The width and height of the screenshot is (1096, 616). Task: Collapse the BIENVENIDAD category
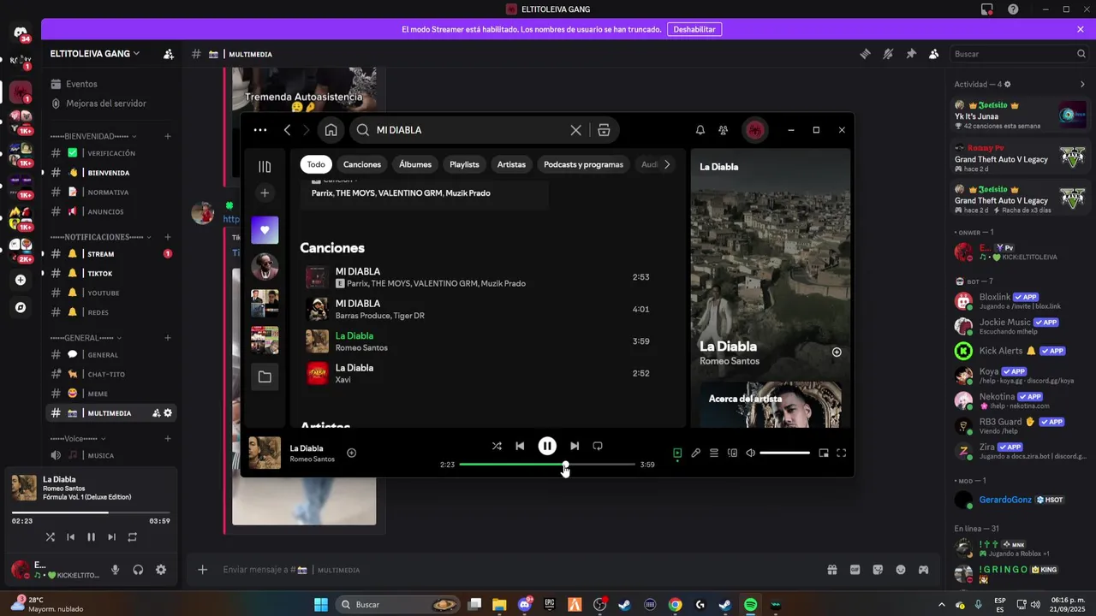(x=93, y=136)
